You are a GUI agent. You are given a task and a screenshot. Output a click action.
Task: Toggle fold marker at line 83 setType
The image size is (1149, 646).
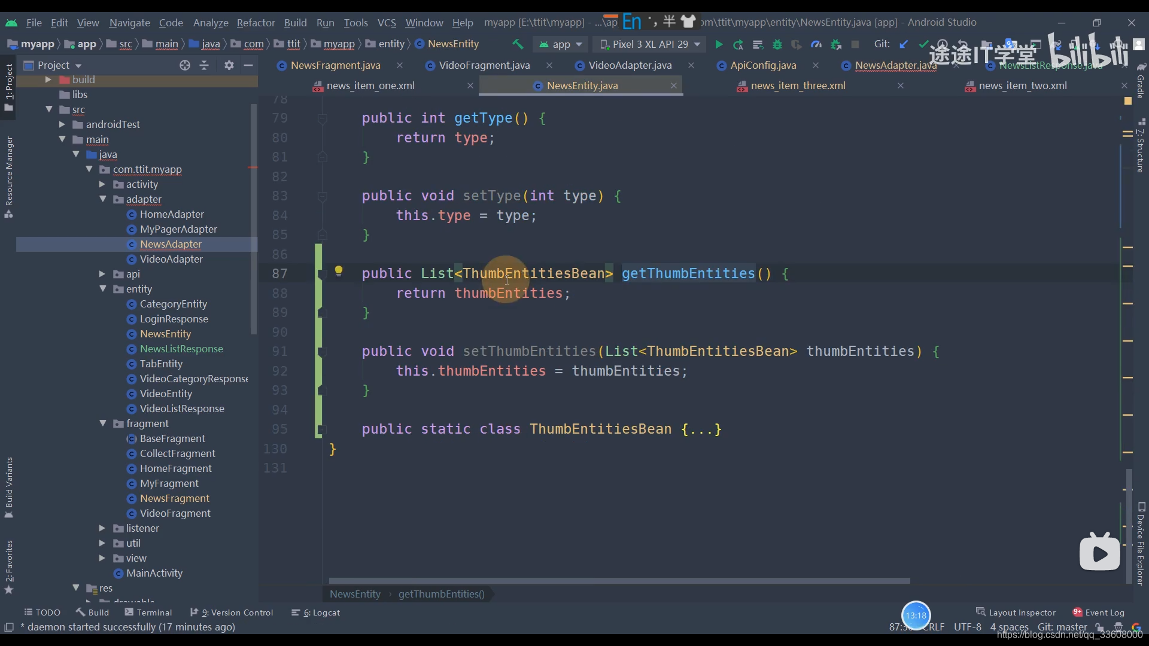(x=323, y=196)
